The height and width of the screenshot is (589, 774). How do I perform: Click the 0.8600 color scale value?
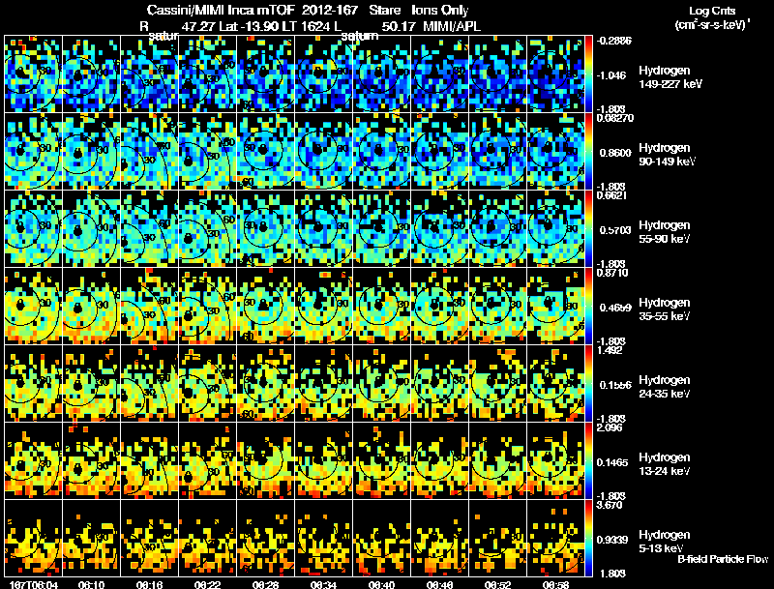click(x=615, y=153)
